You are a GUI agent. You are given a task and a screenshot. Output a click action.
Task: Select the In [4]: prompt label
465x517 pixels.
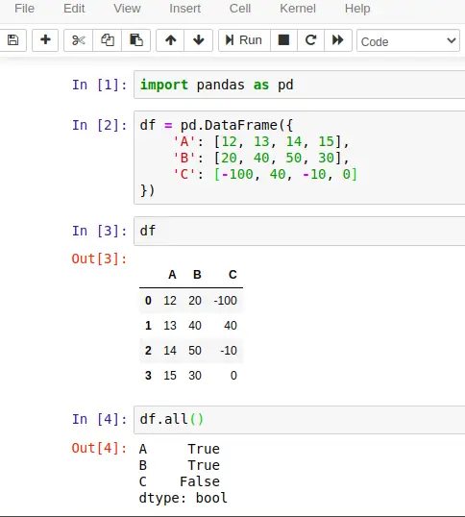pos(100,420)
